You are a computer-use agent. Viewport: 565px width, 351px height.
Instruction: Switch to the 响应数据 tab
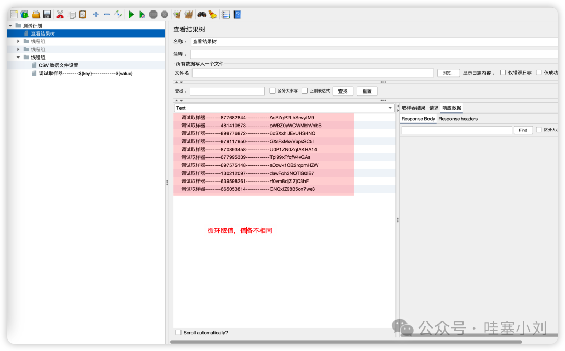[452, 108]
